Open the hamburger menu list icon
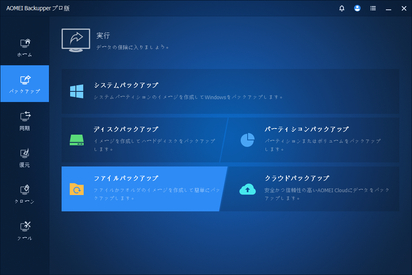Image resolution: width=412 pixels, height=275 pixels. click(x=373, y=8)
